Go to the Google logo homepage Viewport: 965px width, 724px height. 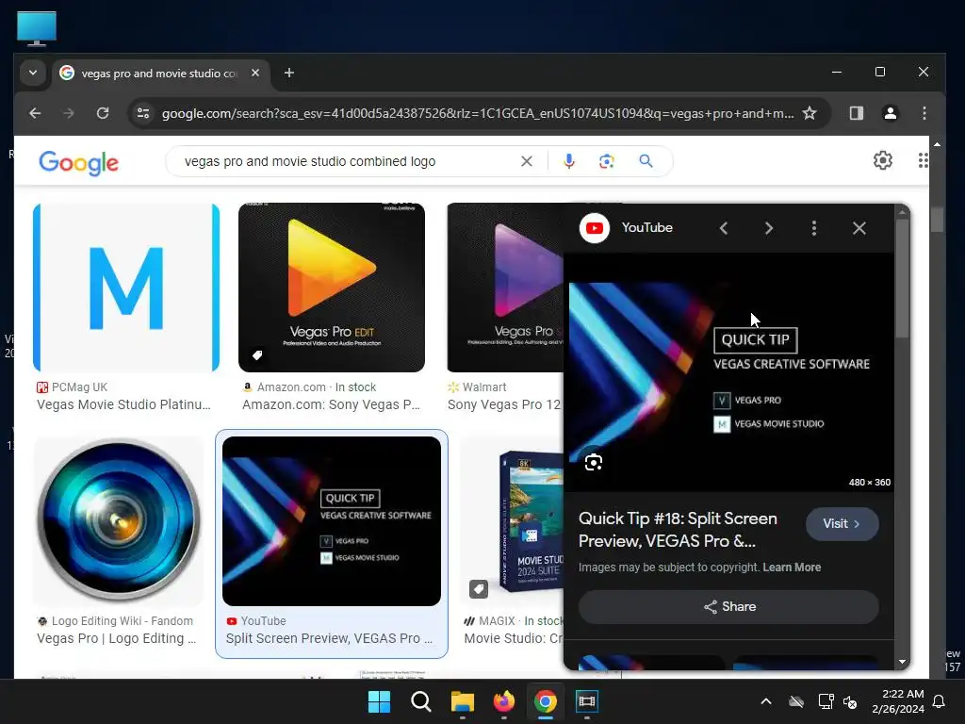coord(79,162)
